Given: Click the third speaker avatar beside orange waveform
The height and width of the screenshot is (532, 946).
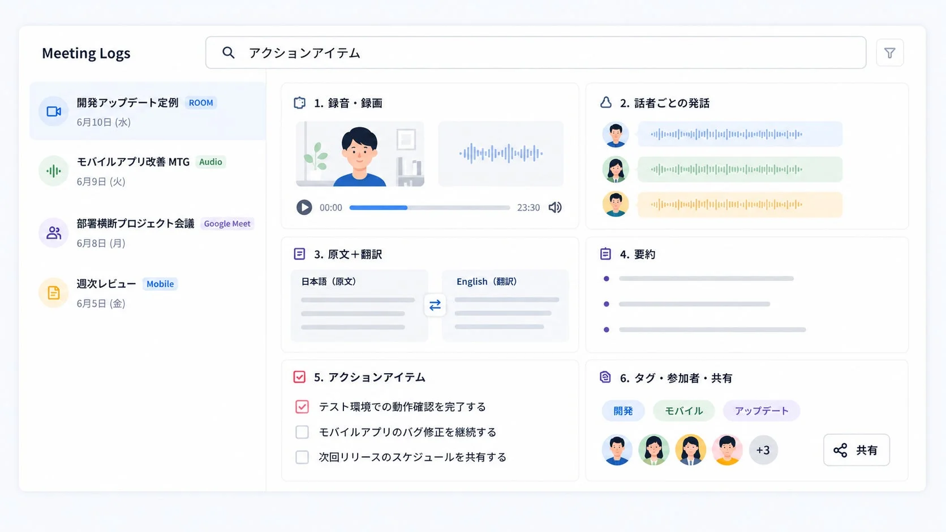Looking at the screenshot, I should click(616, 205).
